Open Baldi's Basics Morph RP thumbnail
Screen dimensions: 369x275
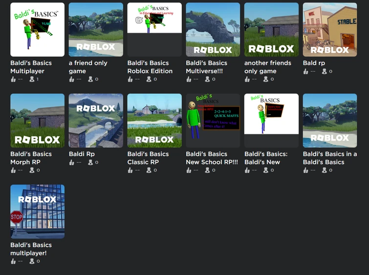tap(38, 121)
